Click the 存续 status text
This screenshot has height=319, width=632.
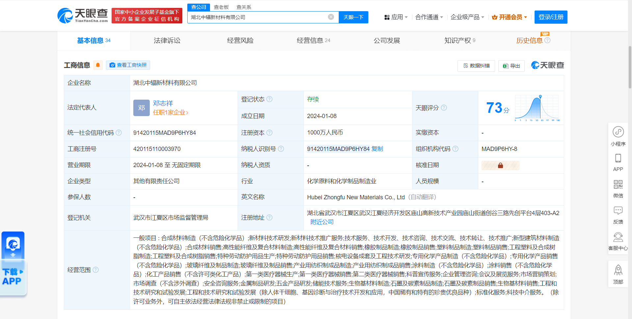[x=313, y=99]
